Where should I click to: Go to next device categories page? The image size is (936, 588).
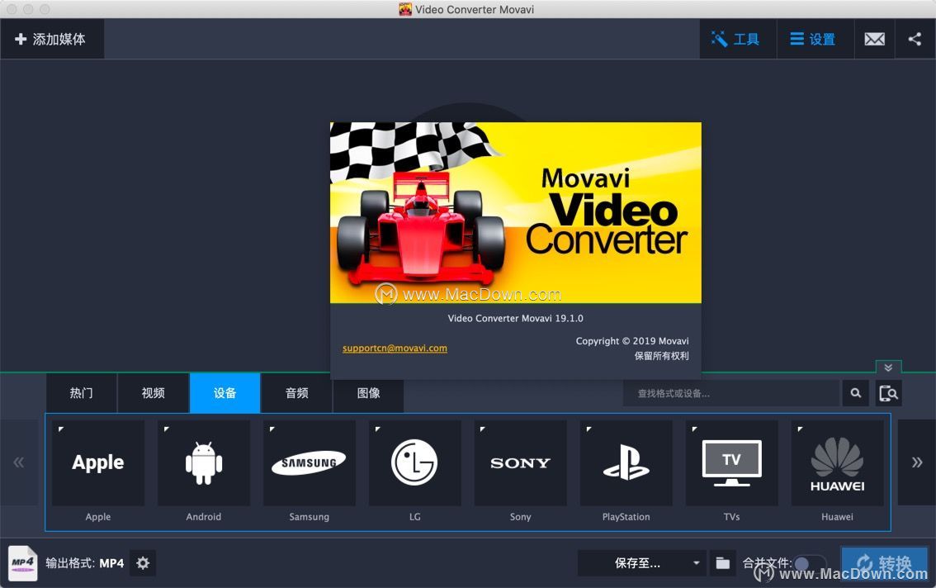pos(916,462)
